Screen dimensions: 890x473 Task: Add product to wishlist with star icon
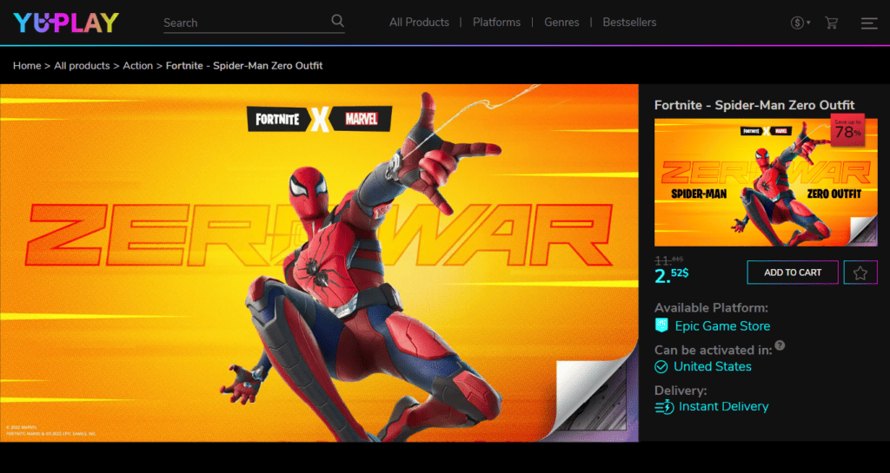(x=860, y=273)
